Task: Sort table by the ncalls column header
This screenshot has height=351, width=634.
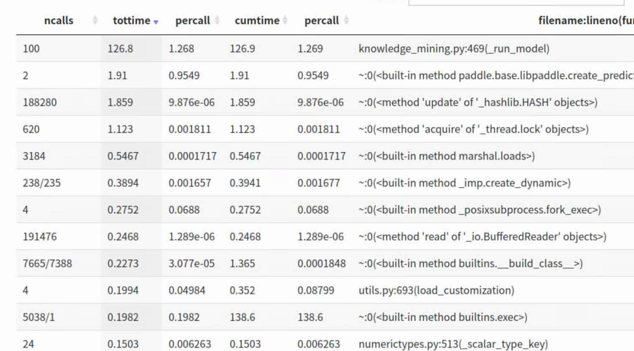Action: point(59,21)
